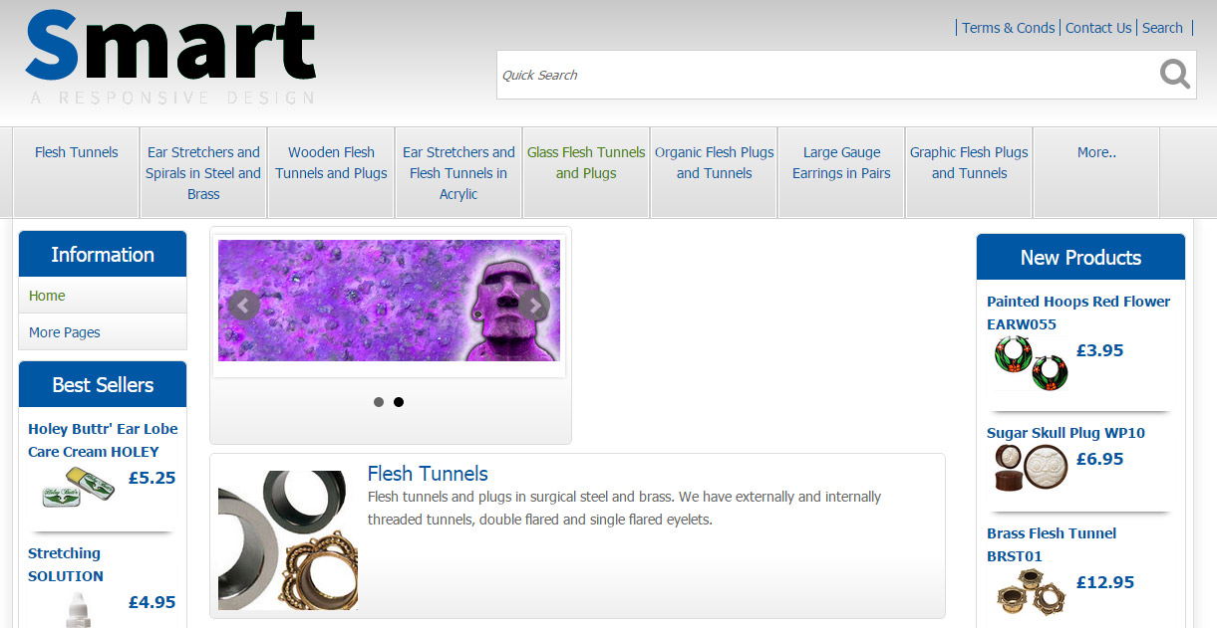Click the magnifying glass search icon

pyautogui.click(x=1174, y=75)
